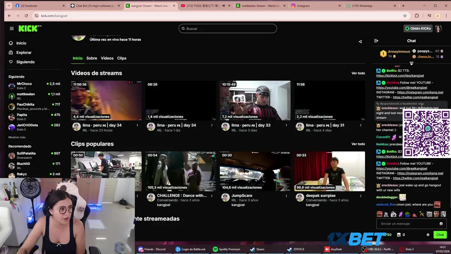Collapse the chat panel icon
Image resolution: width=451 pixels, height=254 pixels.
tap(376, 41)
